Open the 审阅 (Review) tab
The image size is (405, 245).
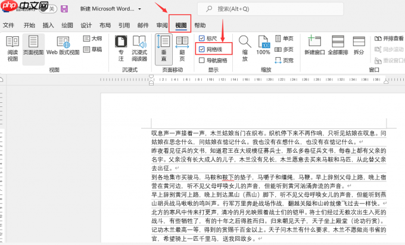pos(162,26)
